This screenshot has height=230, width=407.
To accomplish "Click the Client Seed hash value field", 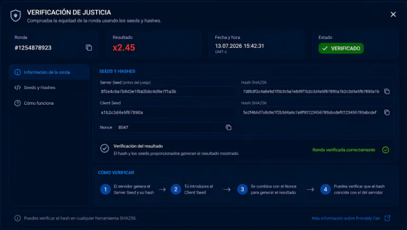I will tap(316, 112).
